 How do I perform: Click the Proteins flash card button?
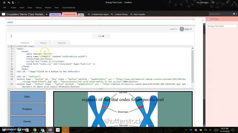tap(28, 109)
